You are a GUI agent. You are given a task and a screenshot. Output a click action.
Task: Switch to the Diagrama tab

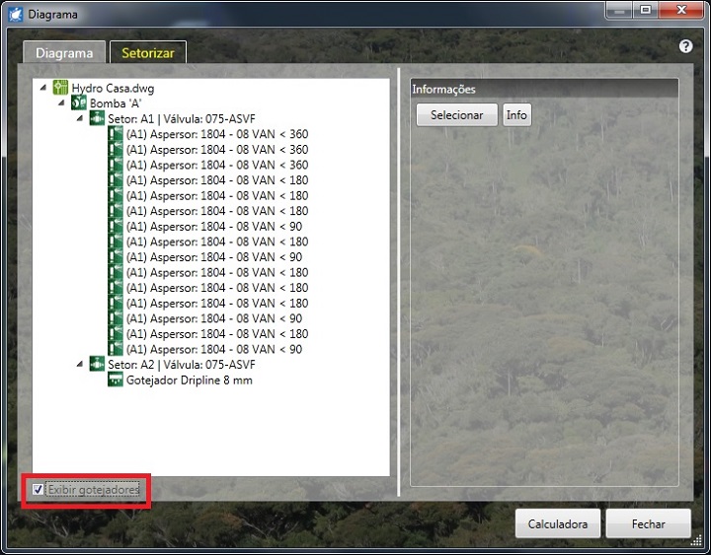pos(64,53)
